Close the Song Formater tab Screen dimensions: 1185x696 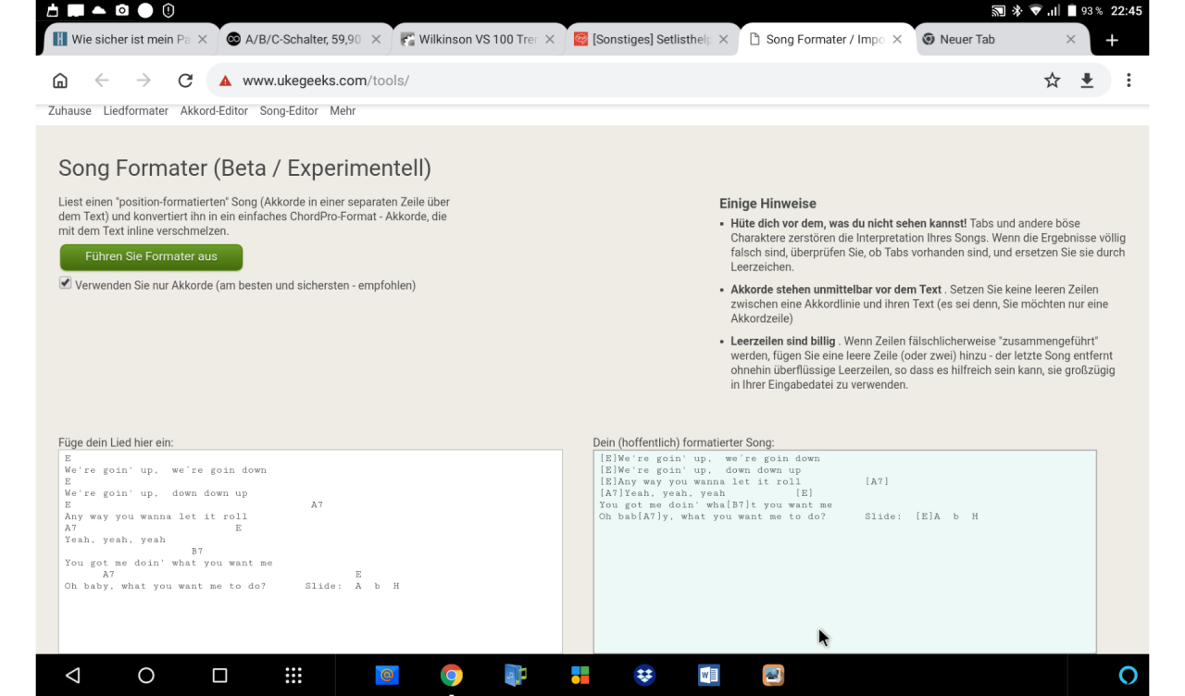tap(897, 40)
